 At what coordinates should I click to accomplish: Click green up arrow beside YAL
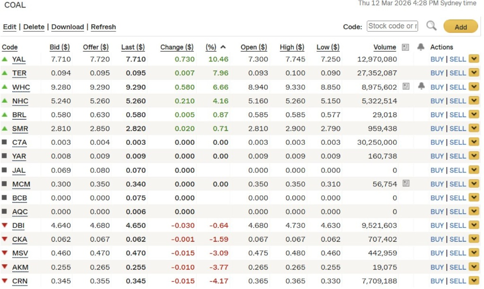[5, 59]
